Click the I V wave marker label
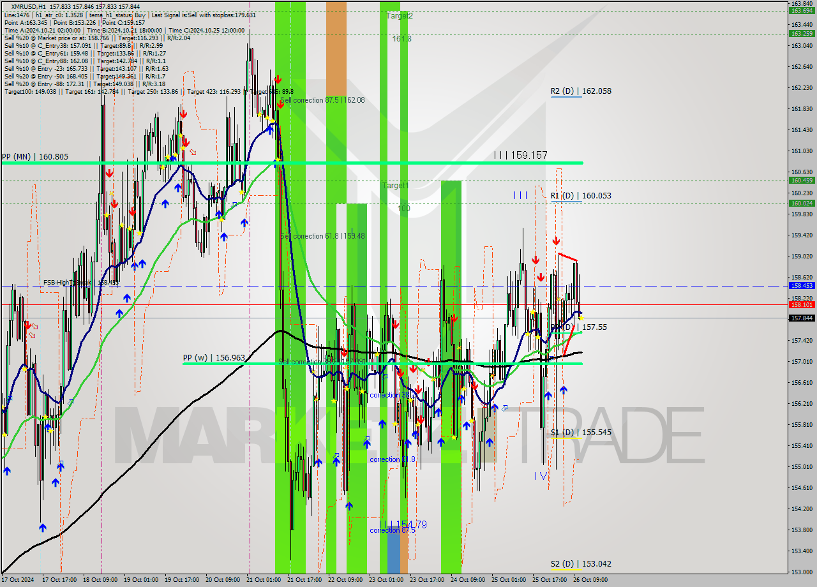 [x=541, y=475]
